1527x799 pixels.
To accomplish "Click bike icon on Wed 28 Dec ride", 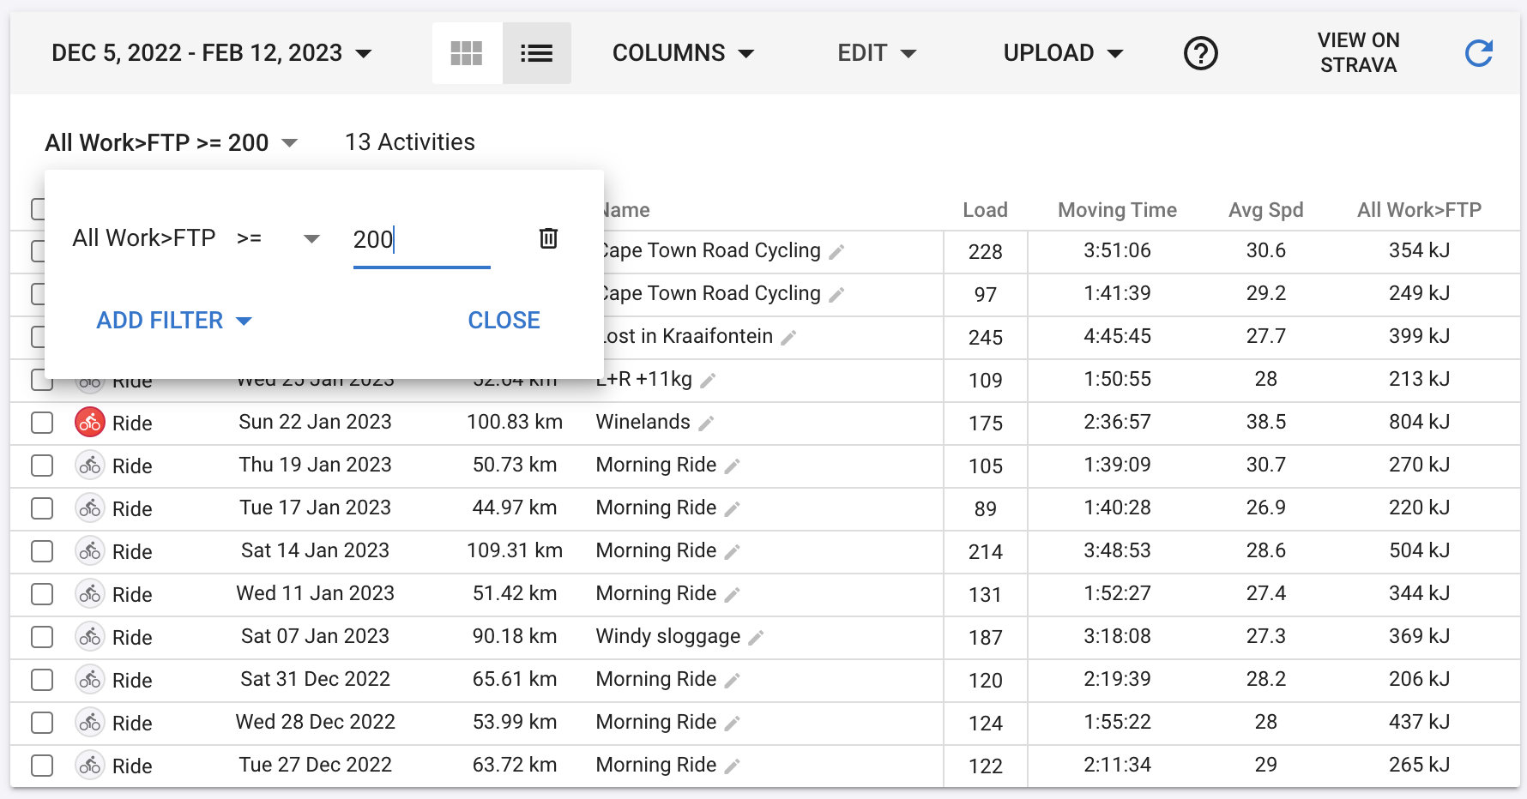I will pos(90,722).
